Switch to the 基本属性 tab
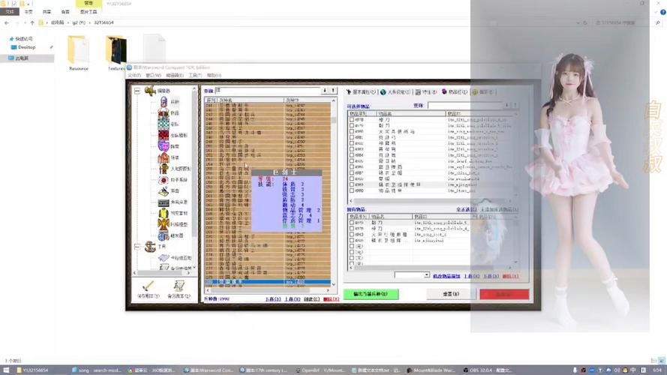The height and width of the screenshot is (375, 667). click(361, 91)
